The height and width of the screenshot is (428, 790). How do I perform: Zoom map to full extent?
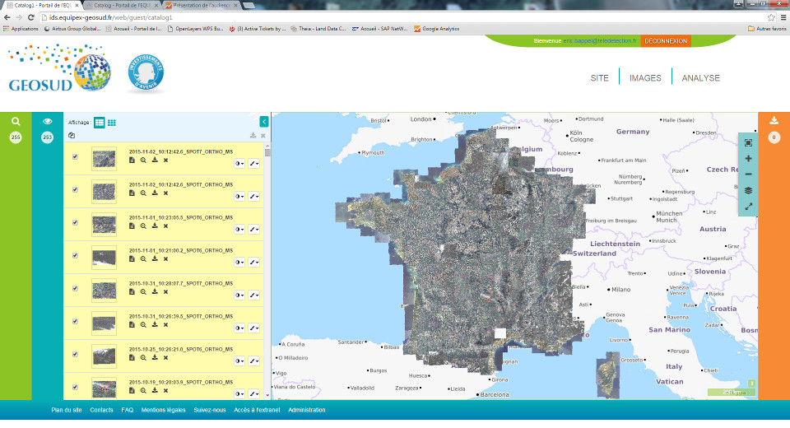pos(748,142)
